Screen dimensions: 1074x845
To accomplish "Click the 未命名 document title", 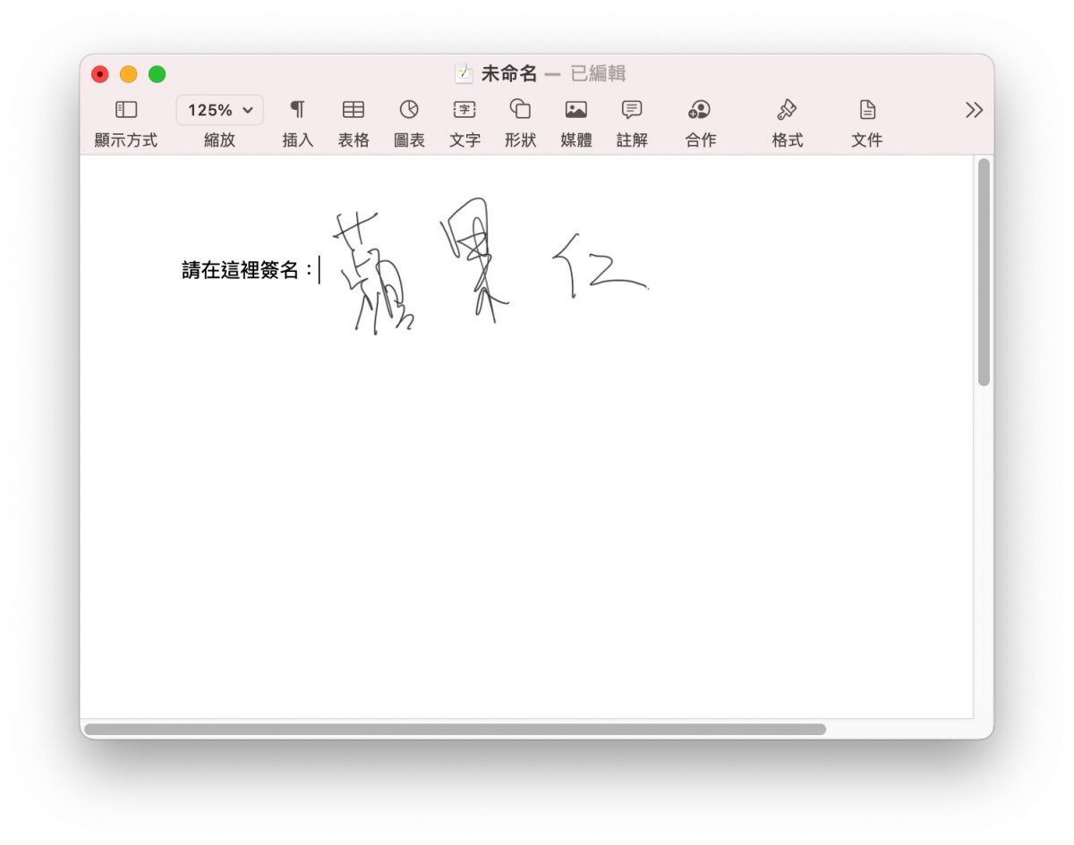I will point(509,74).
